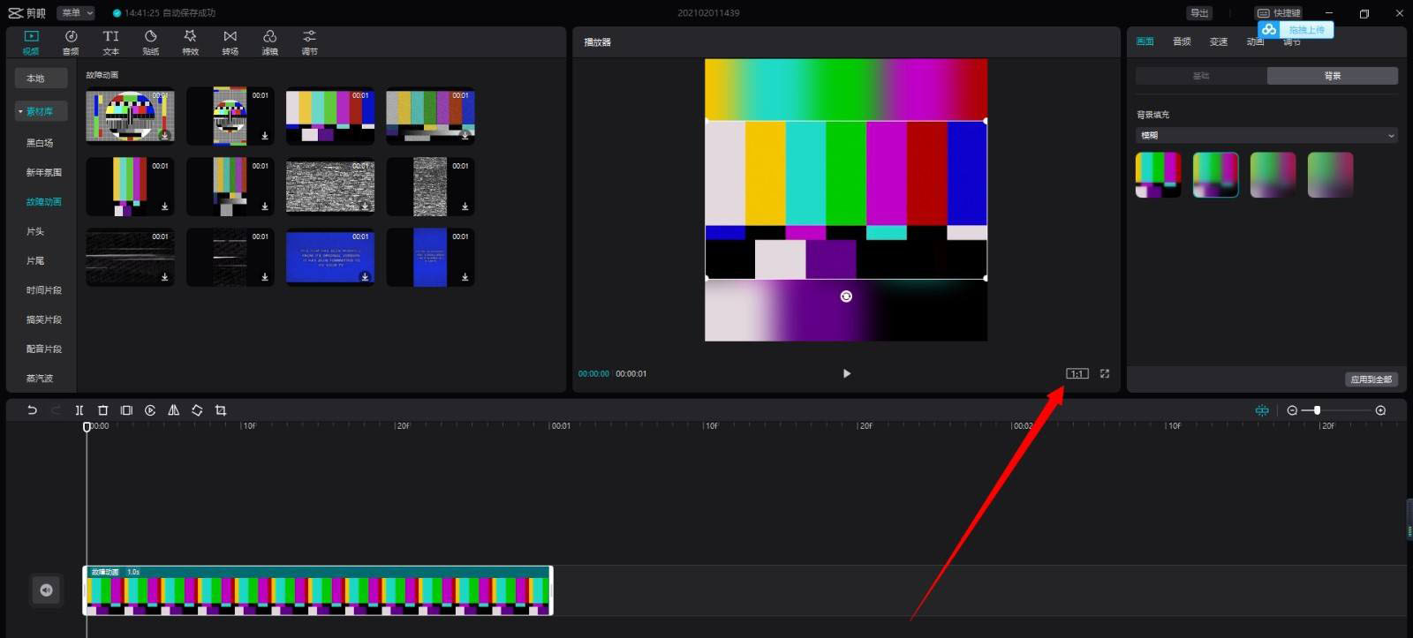Open the 滤镜 filters panel
This screenshot has width=1413, height=638.
click(269, 41)
